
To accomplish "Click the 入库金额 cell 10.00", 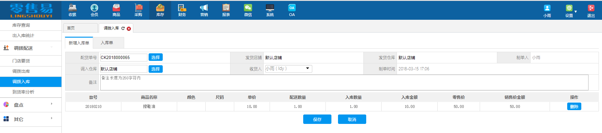I will [409, 107].
